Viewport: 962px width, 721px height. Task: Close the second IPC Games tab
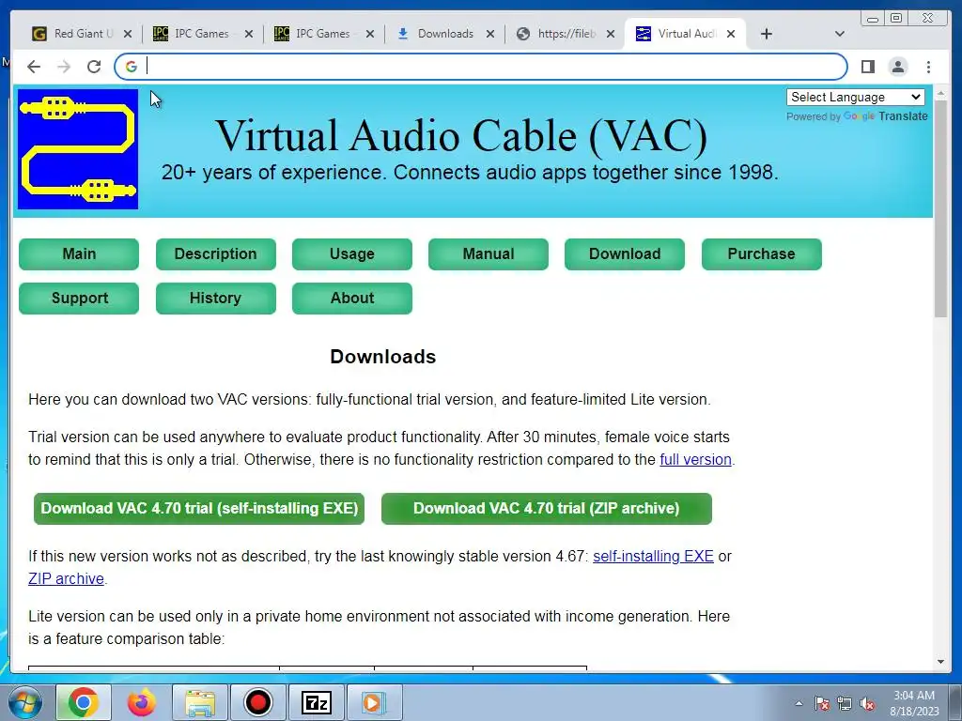pos(370,35)
